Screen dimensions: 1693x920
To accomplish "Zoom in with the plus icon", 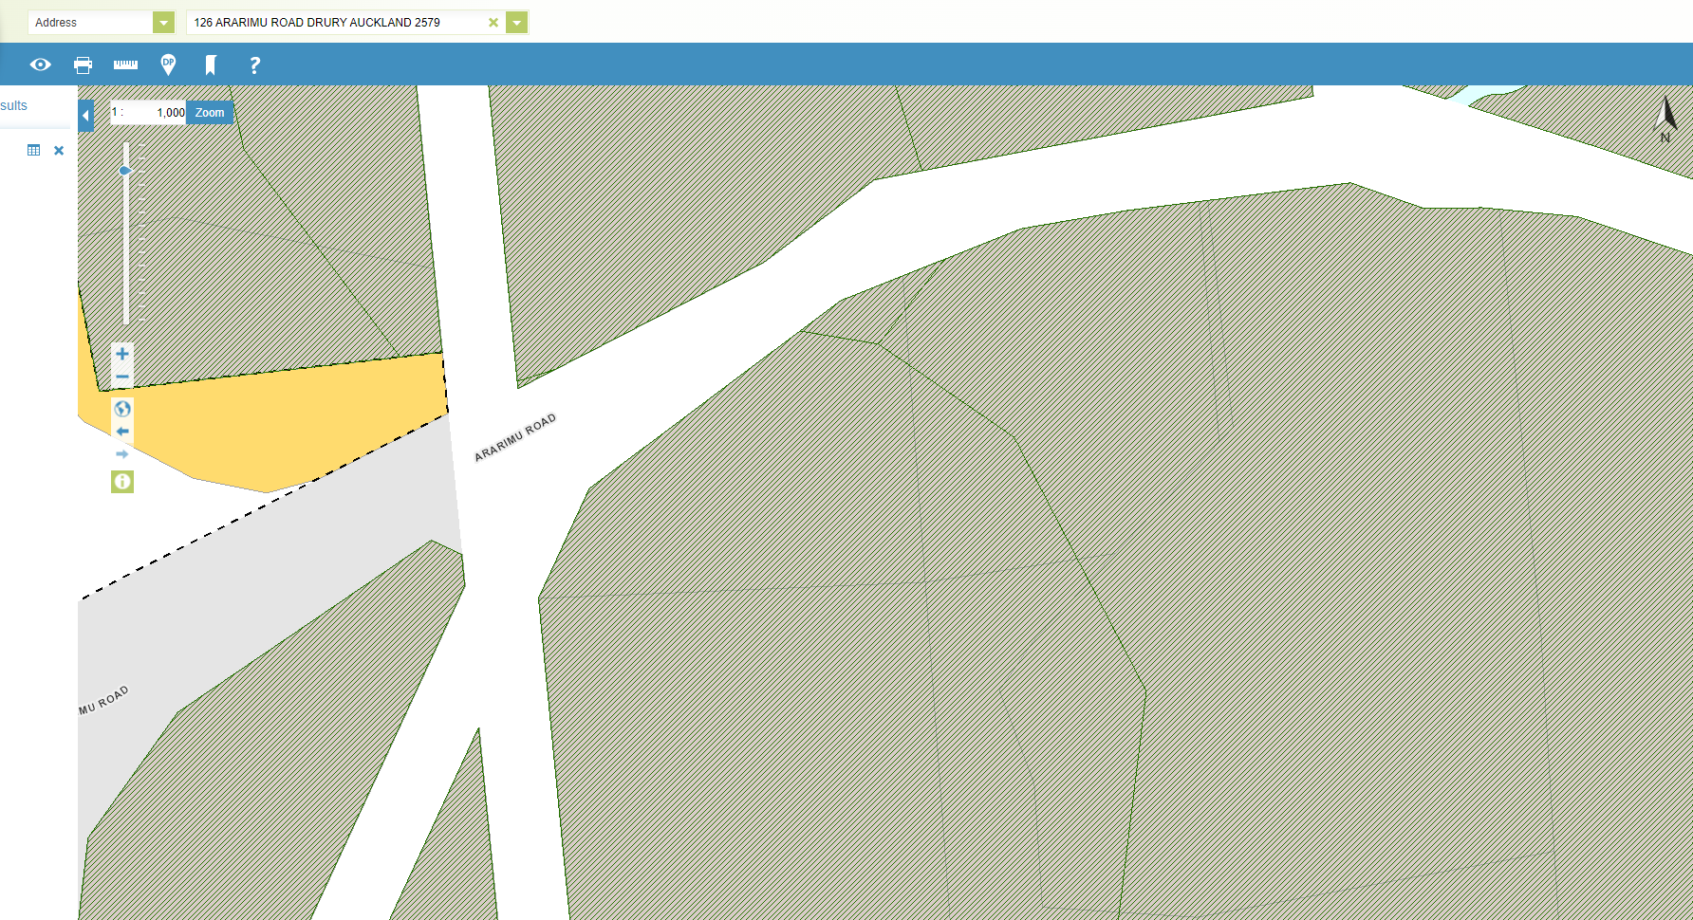I will [x=122, y=354].
